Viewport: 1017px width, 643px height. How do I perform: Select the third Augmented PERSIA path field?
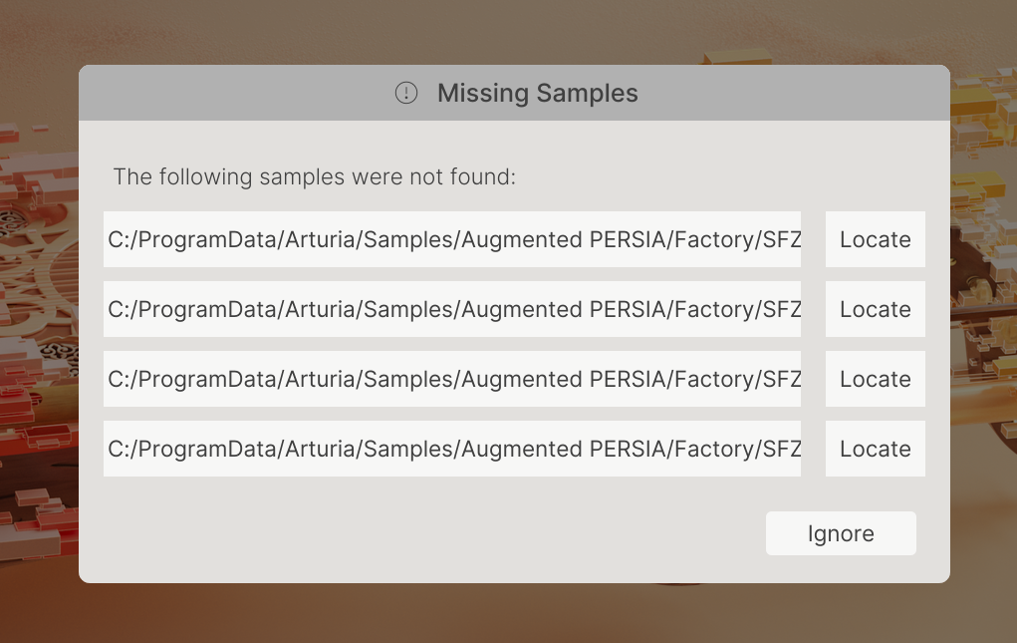coord(452,379)
